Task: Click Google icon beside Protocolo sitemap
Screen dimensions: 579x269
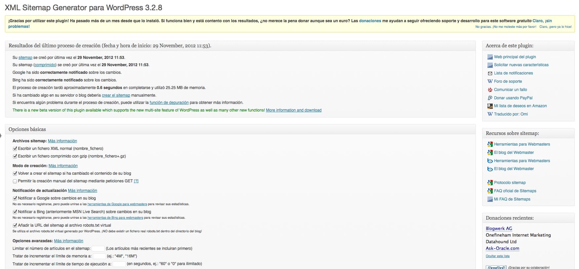Action: click(x=490, y=183)
